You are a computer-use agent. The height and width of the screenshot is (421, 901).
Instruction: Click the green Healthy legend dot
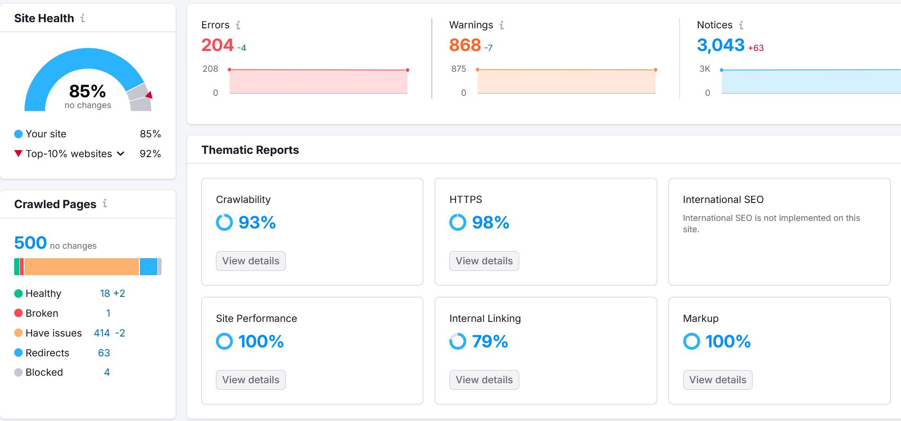(18, 294)
